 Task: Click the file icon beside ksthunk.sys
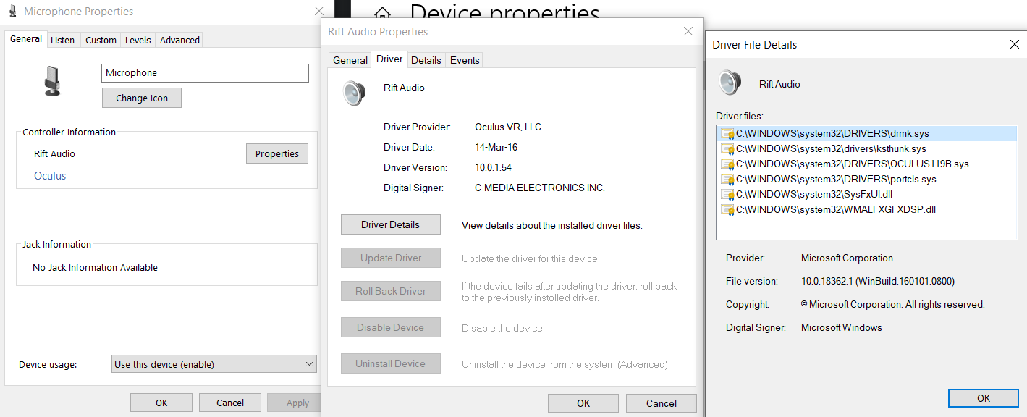tap(727, 148)
